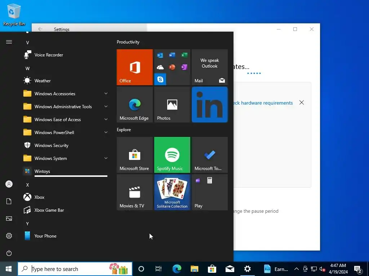
Task: Open the Xbox app
Action: coord(66,197)
